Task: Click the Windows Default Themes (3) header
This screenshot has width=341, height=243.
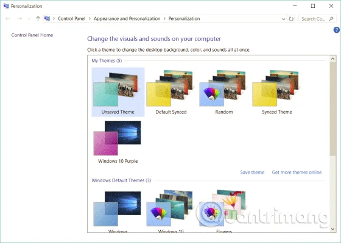Action: pyautogui.click(x=121, y=180)
